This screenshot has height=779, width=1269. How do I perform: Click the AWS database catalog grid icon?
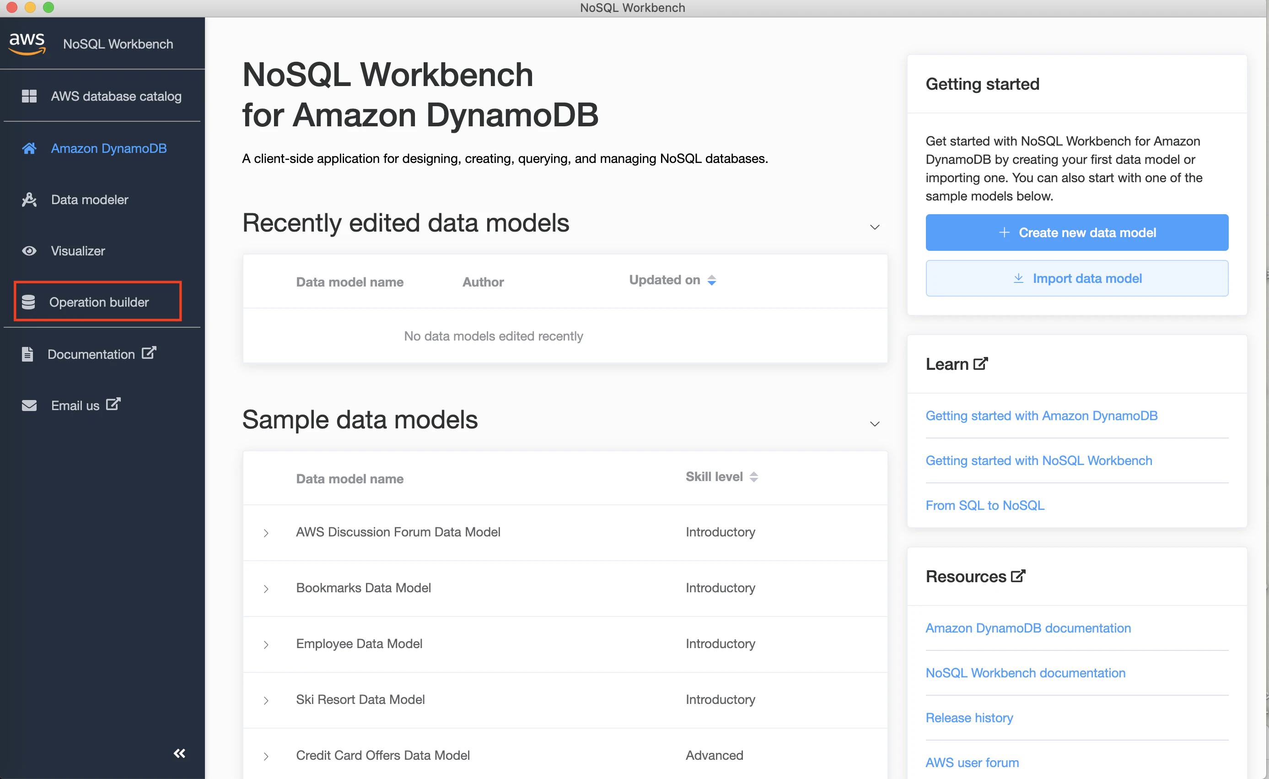tap(29, 96)
